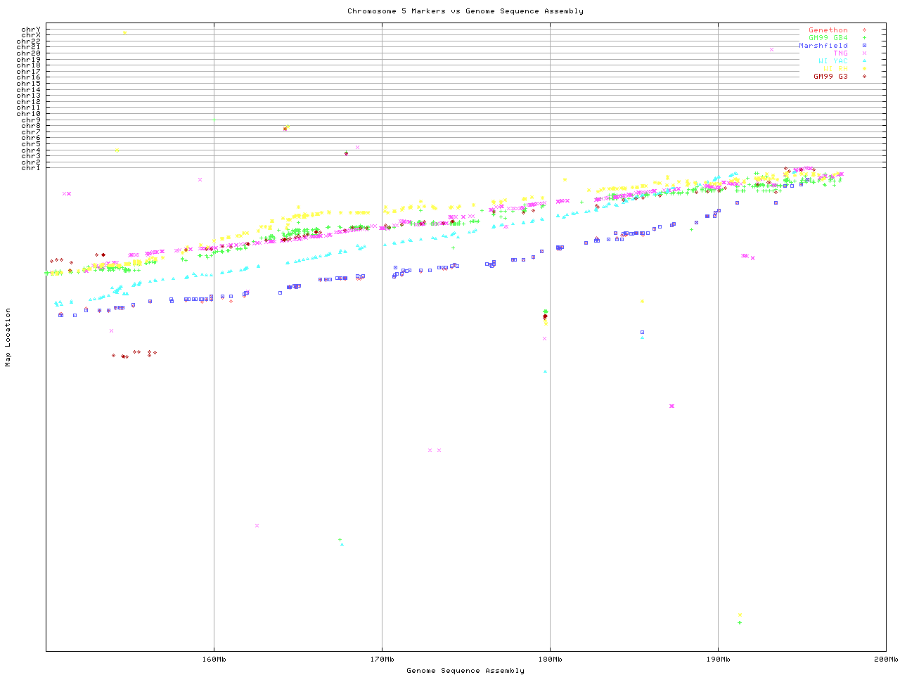This screenshot has width=900, height=675.
Task: Click the chr1 label on the y-axis
Action: pyautogui.click(x=31, y=168)
